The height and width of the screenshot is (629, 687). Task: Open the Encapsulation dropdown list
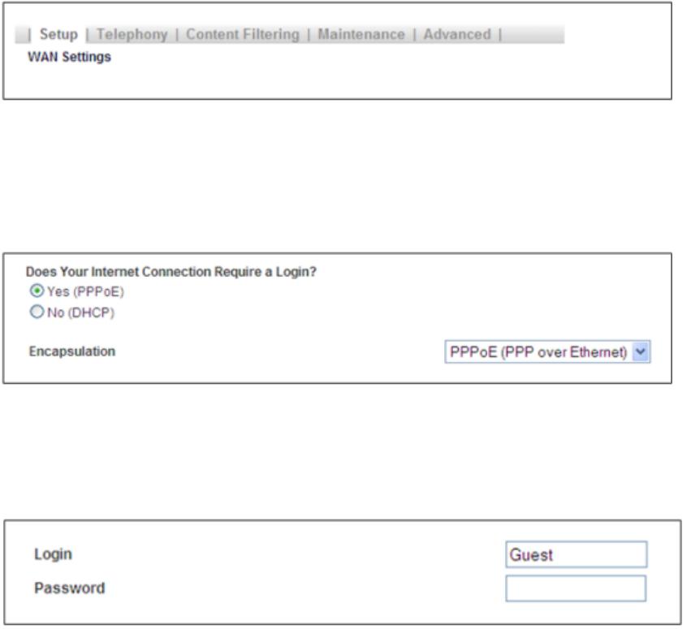pos(547,352)
